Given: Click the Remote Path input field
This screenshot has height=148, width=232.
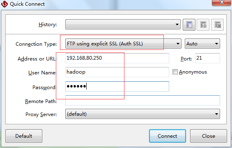Looking at the screenshot, I should tap(142, 100).
